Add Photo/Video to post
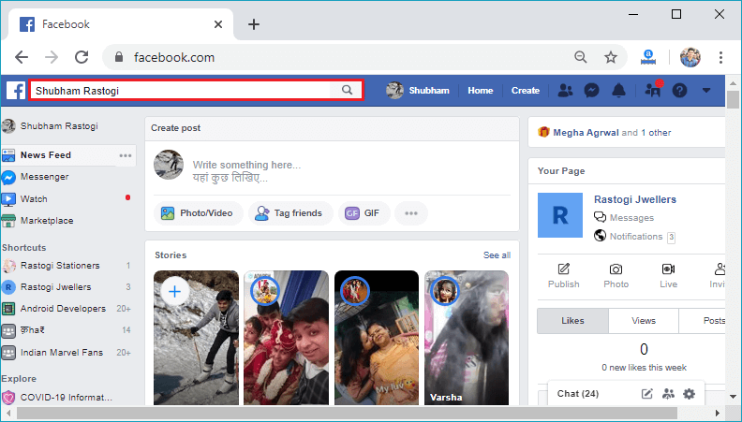742x422 pixels. pyautogui.click(x=198, y=213)
